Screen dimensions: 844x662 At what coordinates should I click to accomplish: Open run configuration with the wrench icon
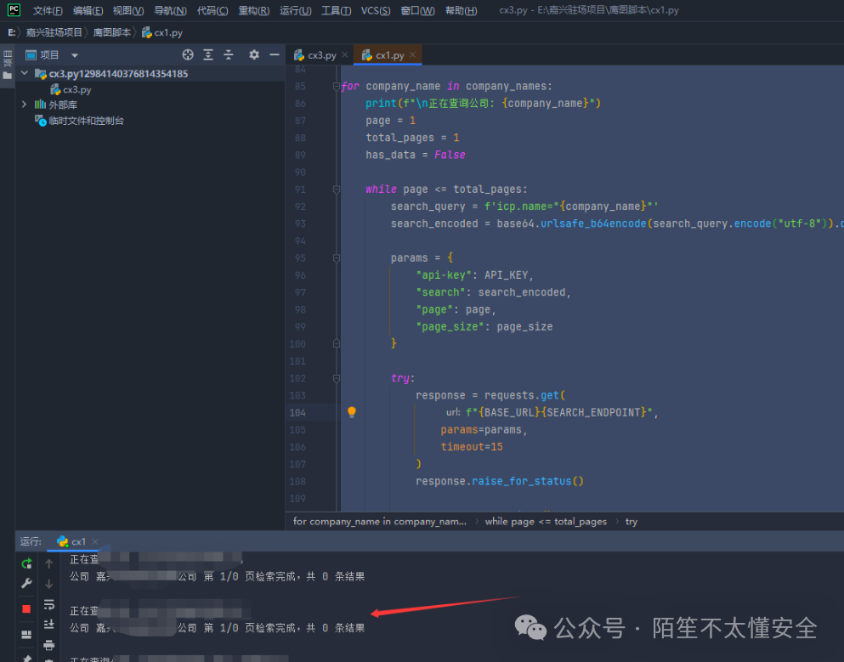point(26,583)
